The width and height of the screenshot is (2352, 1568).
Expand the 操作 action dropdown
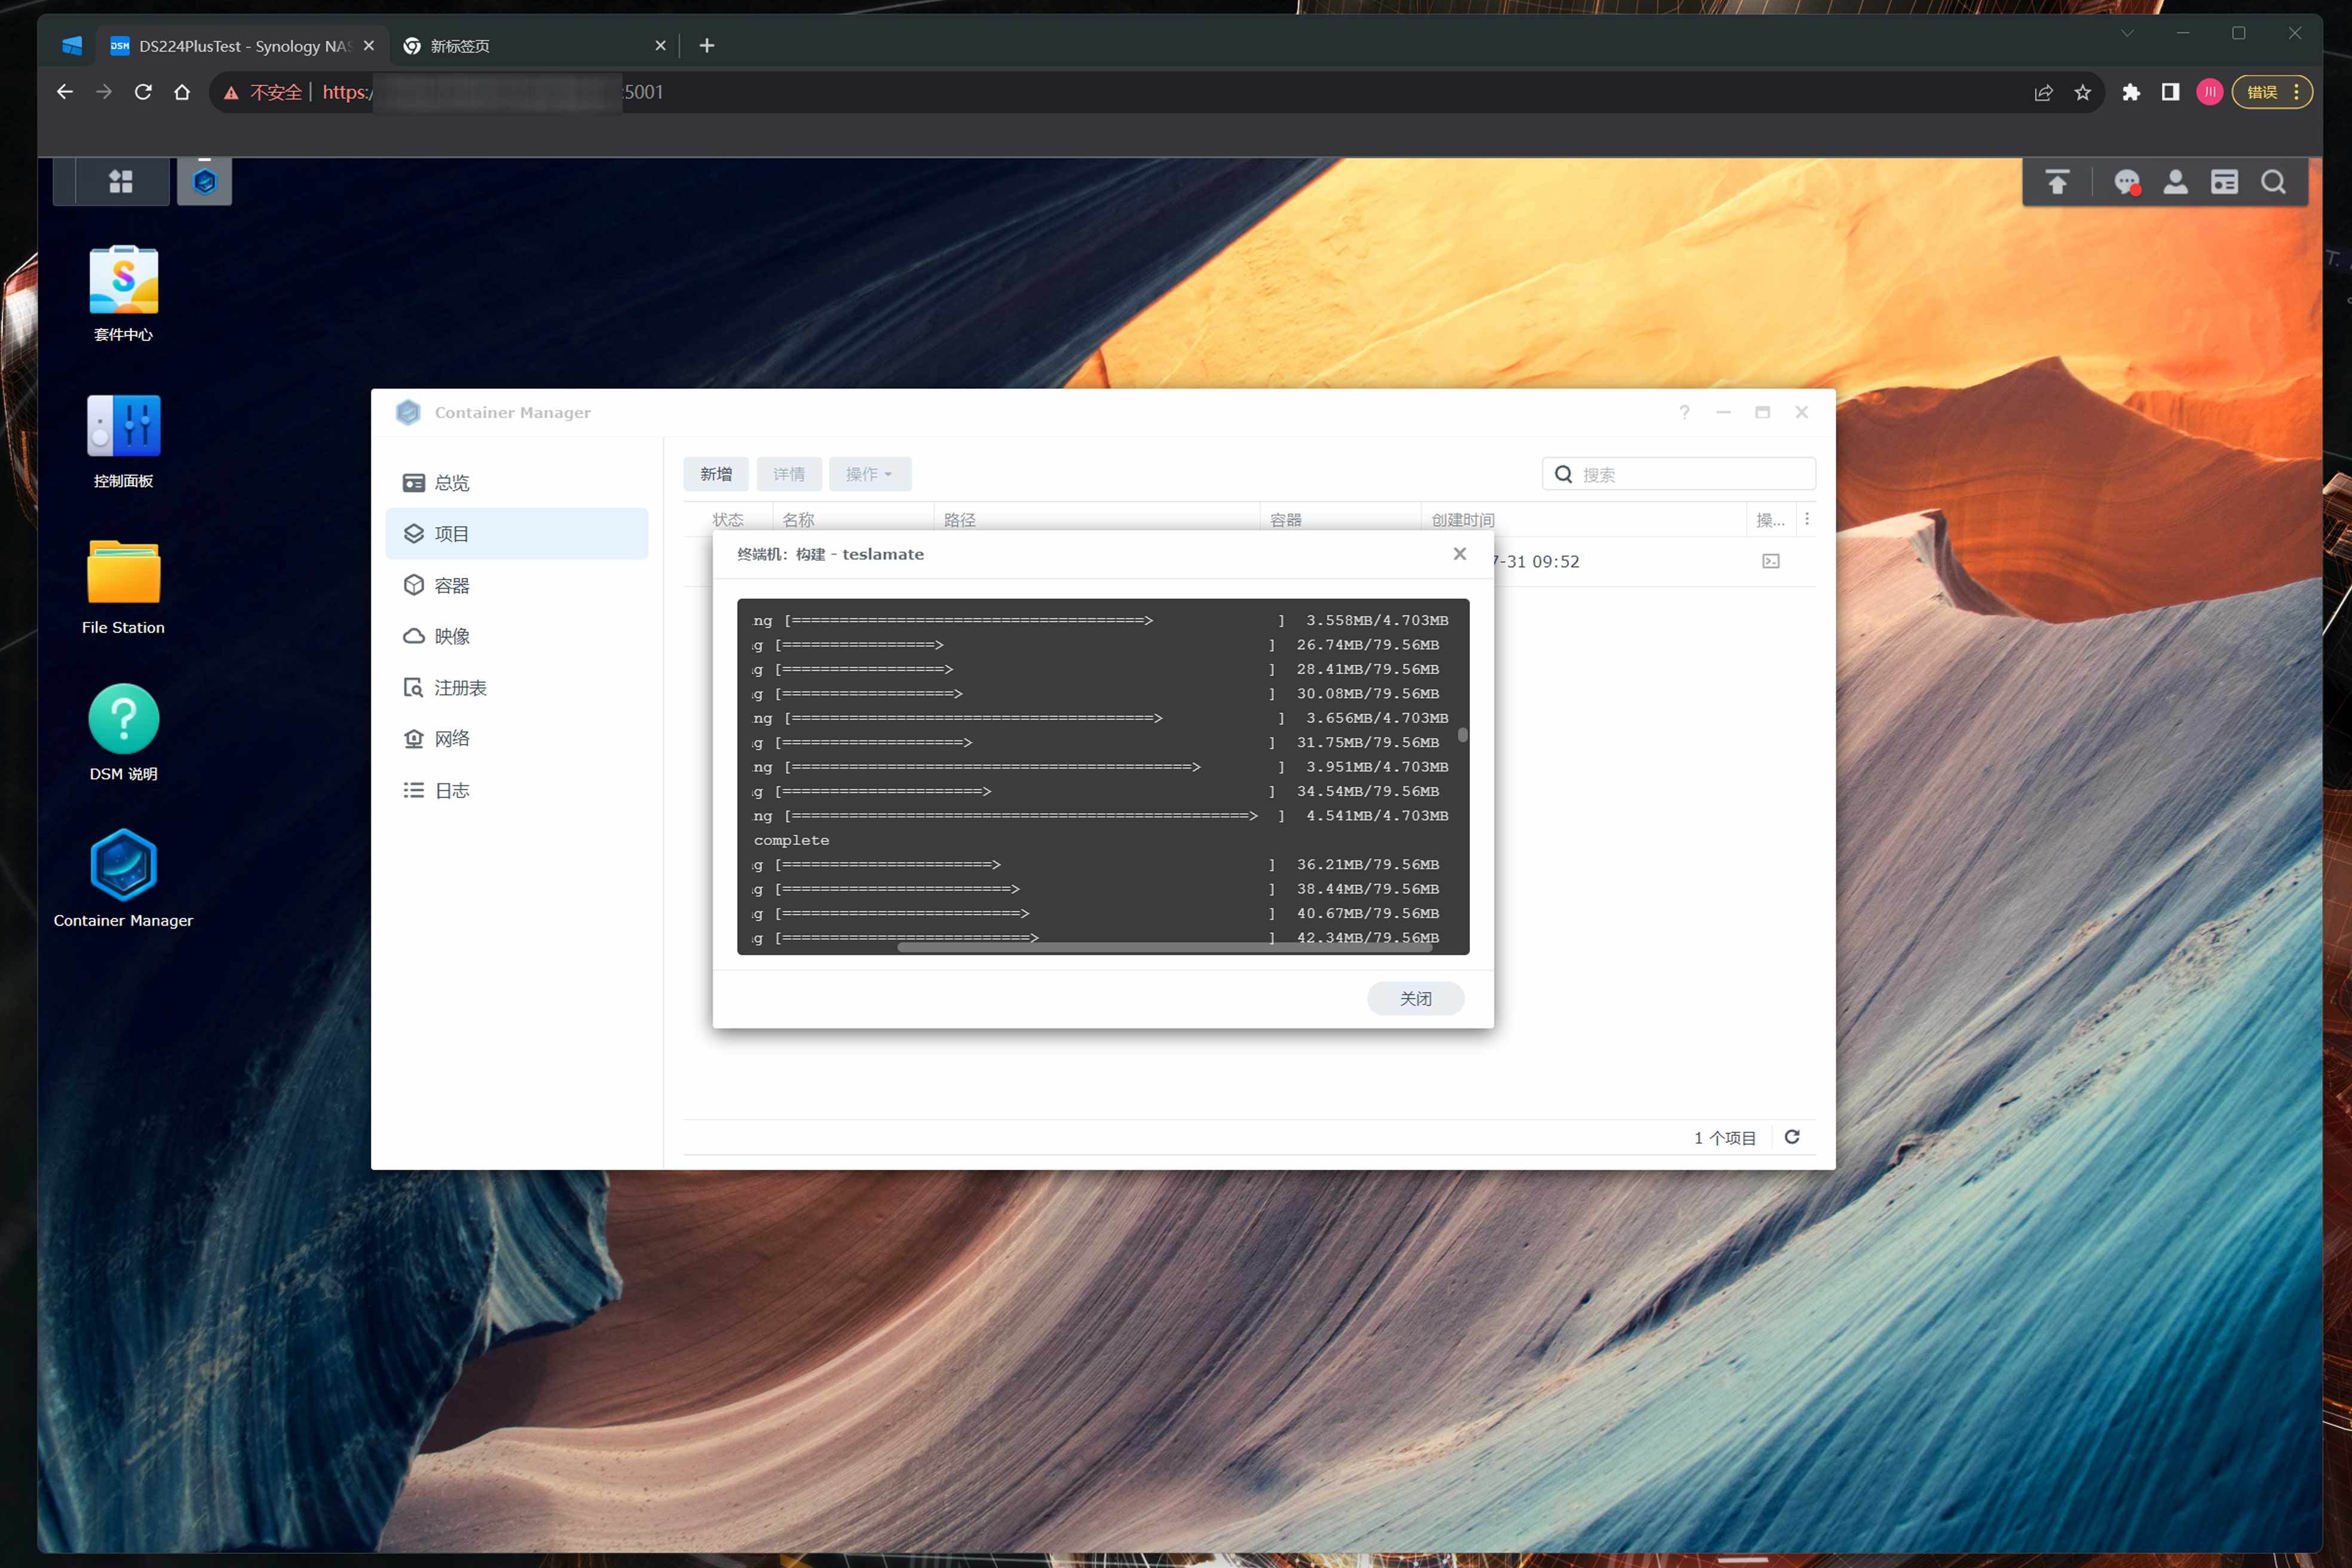click(869, 474)
